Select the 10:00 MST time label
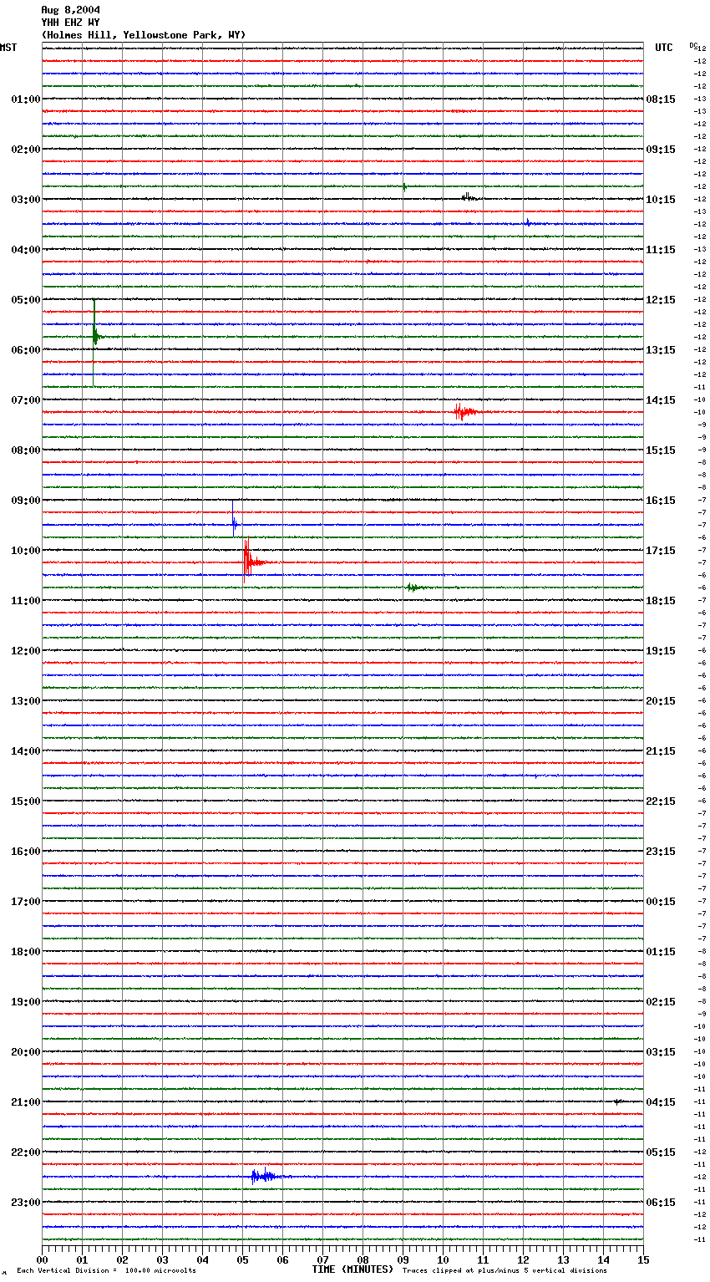The height and width of the screenshot is (1282, 710). [x=26, y=551]
